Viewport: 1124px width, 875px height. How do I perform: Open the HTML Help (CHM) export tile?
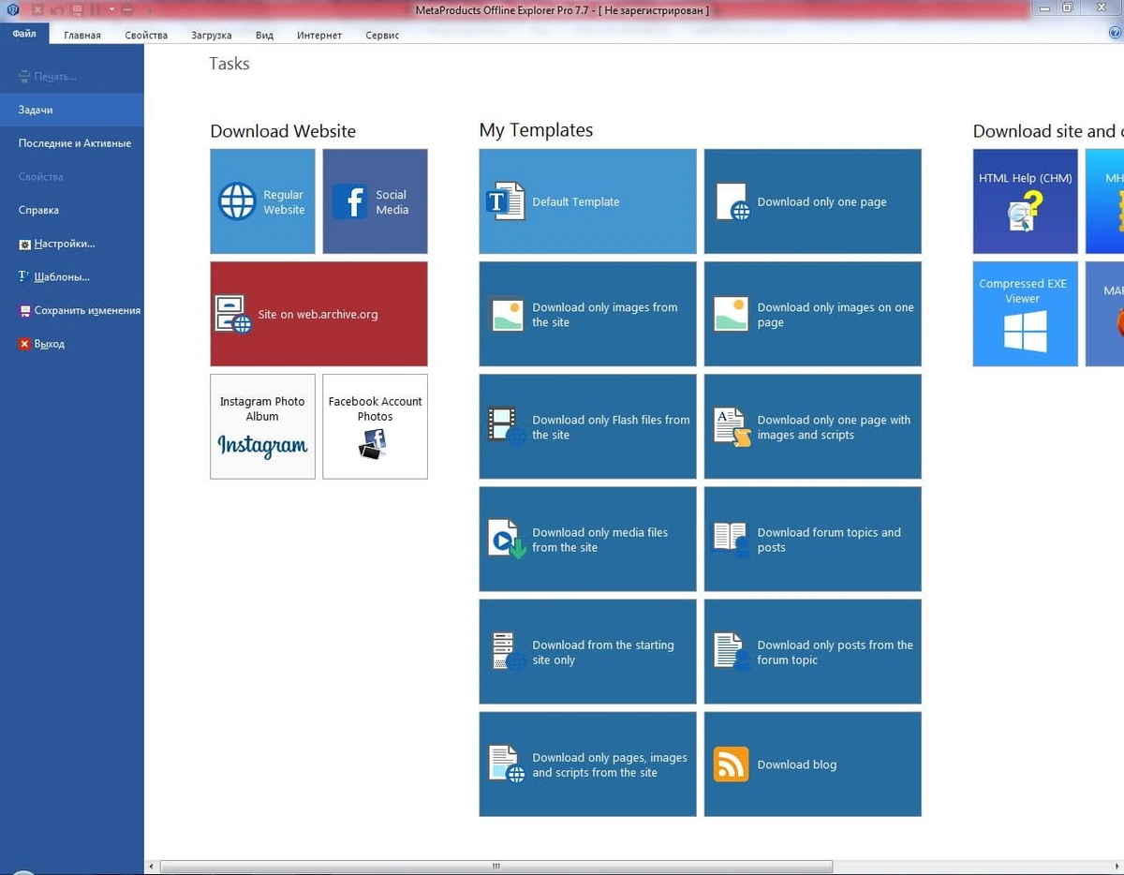[1026, 201]
